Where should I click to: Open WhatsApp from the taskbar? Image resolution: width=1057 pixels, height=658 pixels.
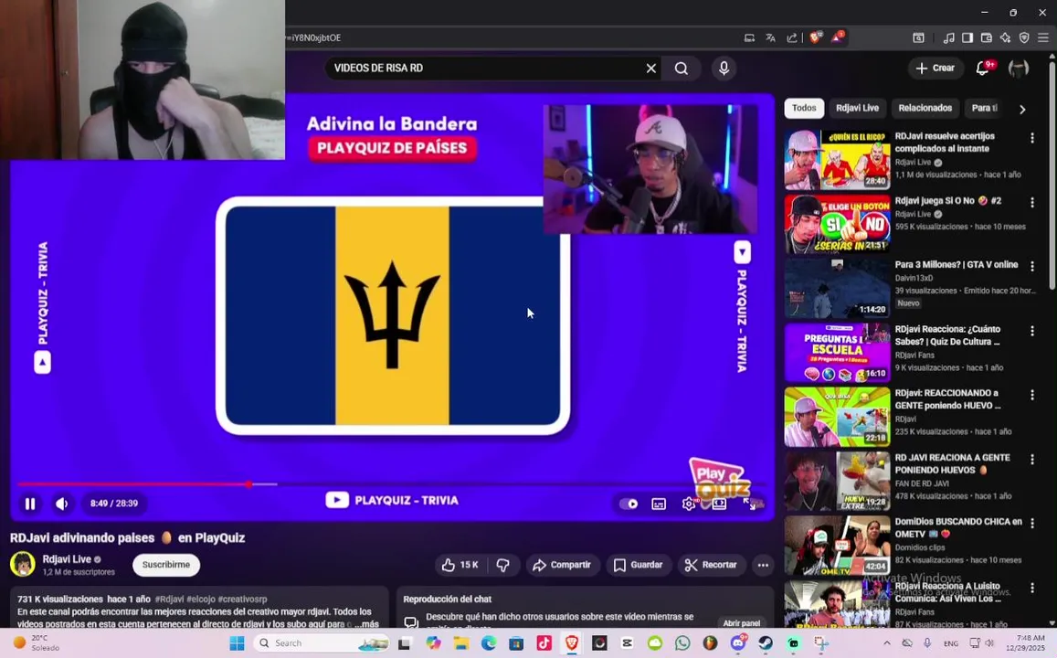tap(682, 643)
